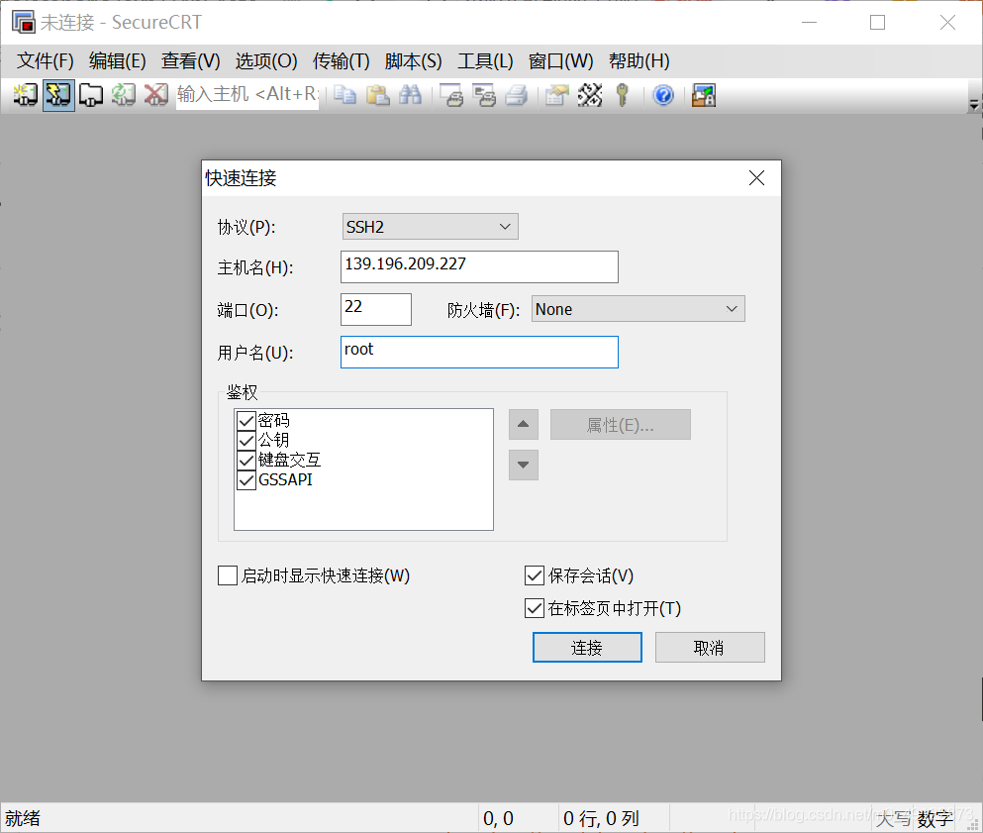Viewport: 983px width, 833px height.
Task: Click the 取消 button
Action: click(710, 647)
